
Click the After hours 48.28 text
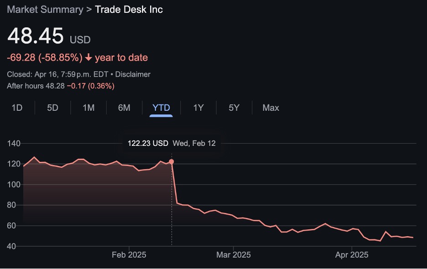[x=36, y=86]
